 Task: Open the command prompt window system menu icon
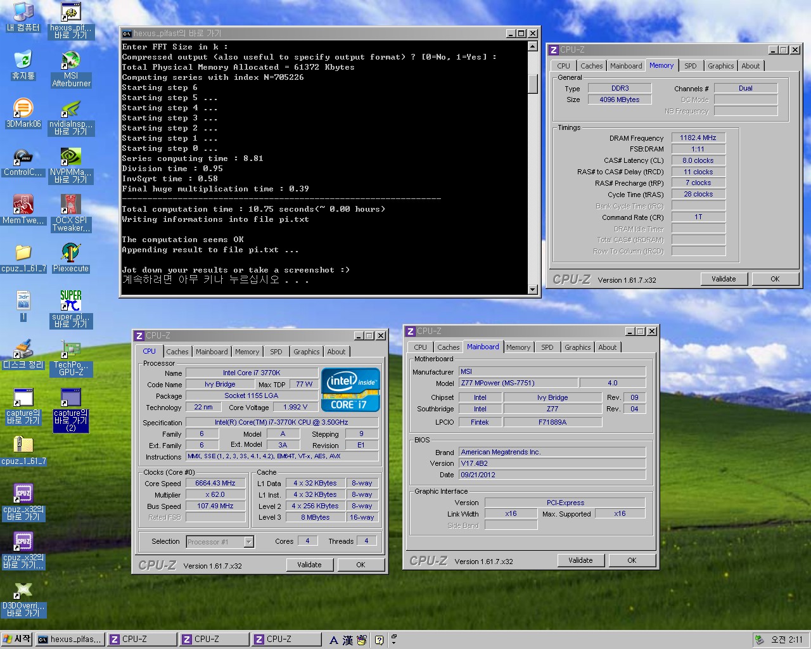coord(127,34)
